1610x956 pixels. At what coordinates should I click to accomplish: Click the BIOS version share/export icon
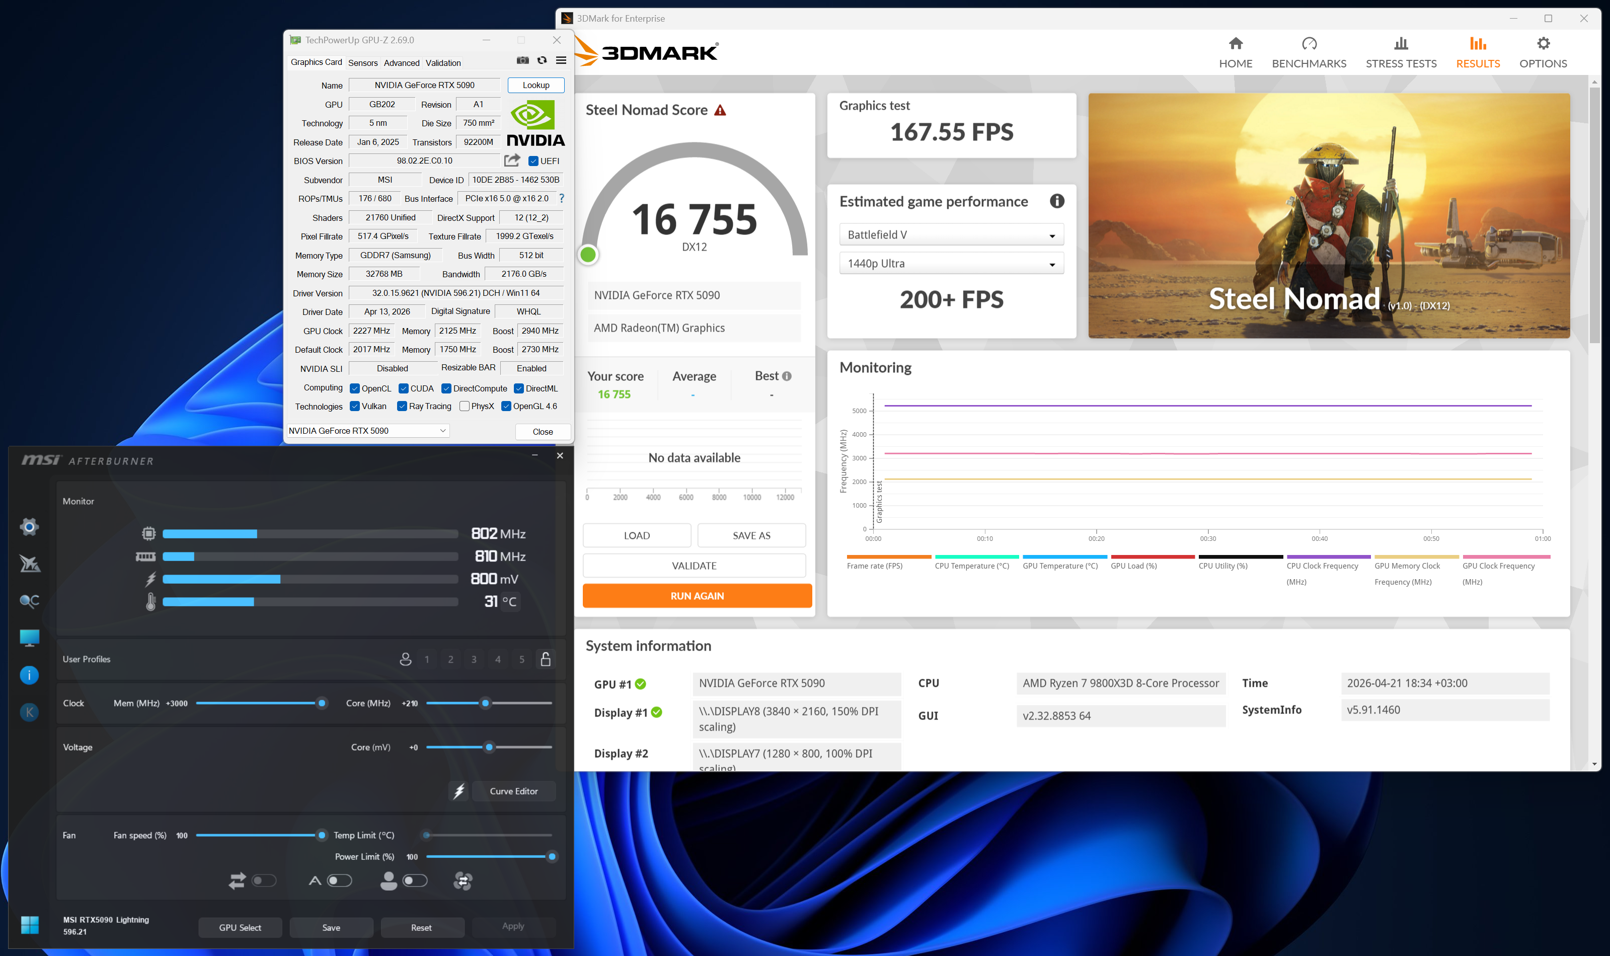(512, 161)
